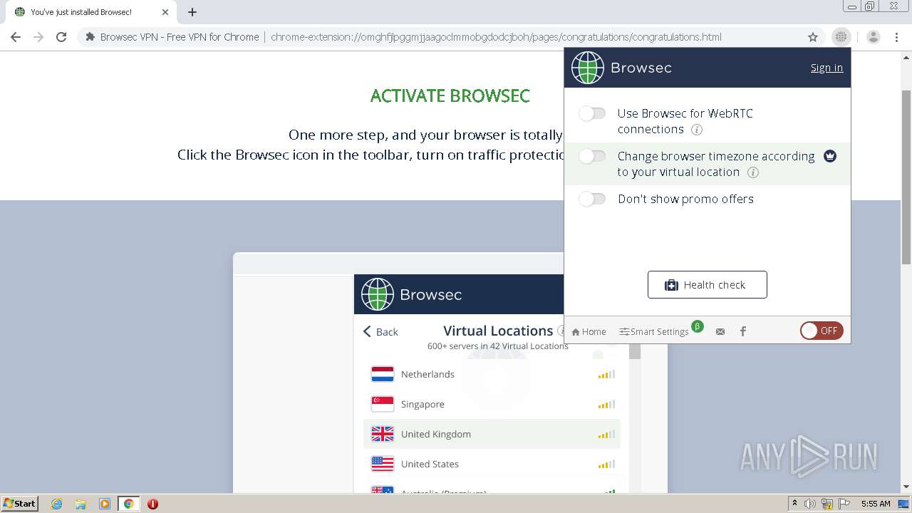Click the Virtual Locations heading
Image resolution: width=912 pixels, height=513 pixels.
(x=498, y=331)
